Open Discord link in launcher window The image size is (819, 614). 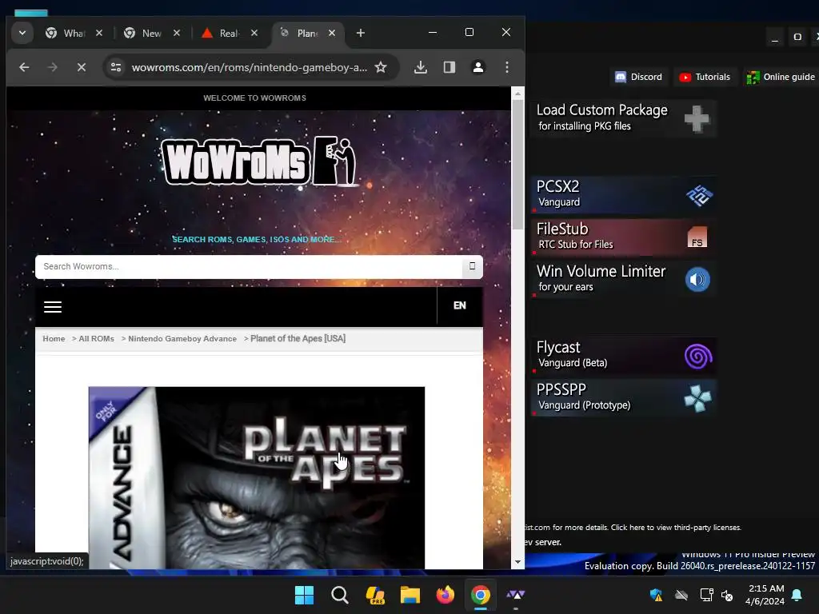639,78
